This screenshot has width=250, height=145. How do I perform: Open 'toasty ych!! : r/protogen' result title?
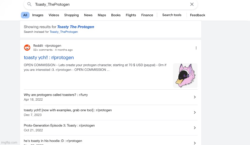tap(49, 57)
